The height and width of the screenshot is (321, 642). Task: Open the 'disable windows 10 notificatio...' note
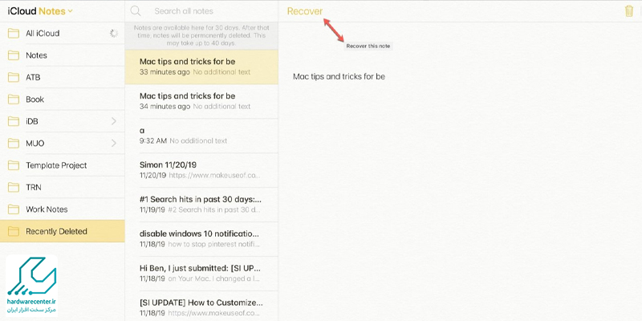(201, 239)
